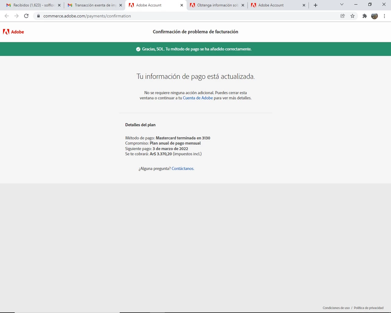Open the Cuenta de Adobe link

click(198, 98)
